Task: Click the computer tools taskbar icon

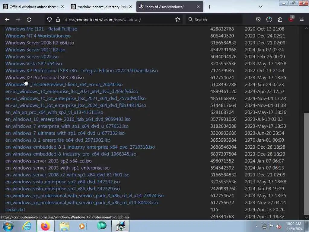Action: (x=120, y=226)
